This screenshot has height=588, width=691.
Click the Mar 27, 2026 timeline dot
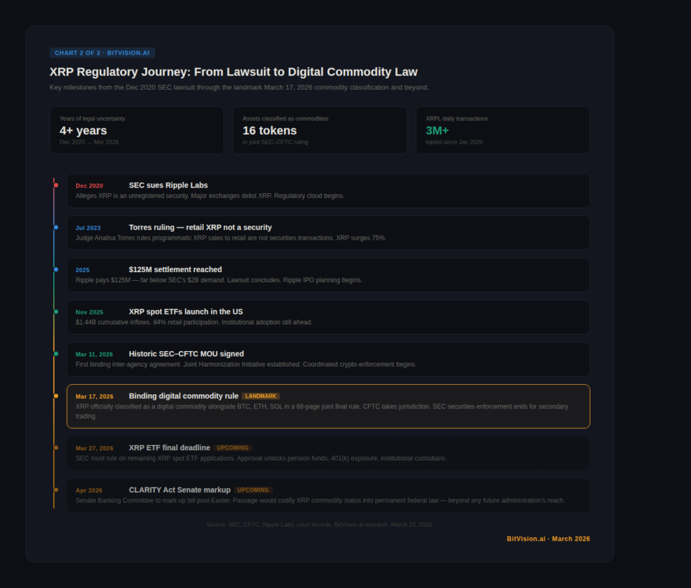click(x=56, y=448)
